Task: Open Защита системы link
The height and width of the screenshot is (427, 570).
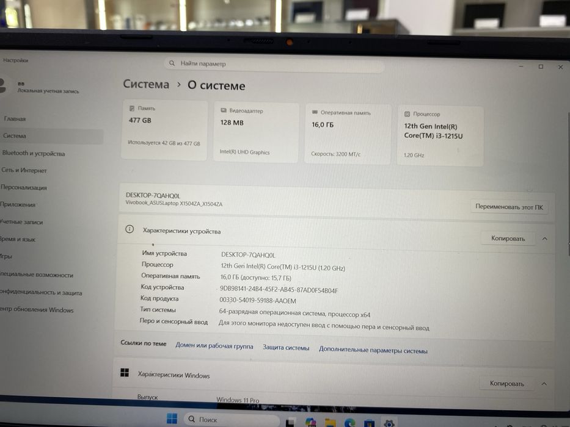Action: [x=286, y=348]
